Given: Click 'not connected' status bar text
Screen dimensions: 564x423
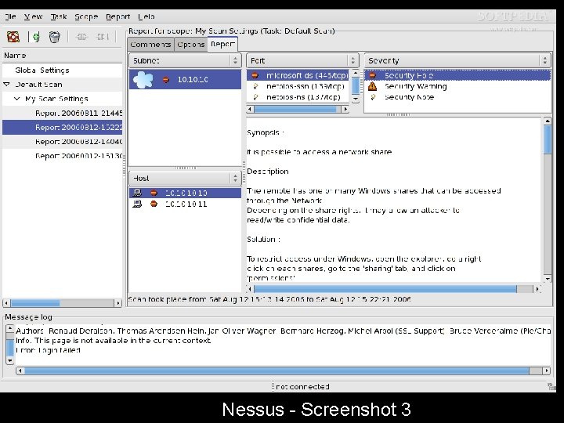Looking at the screenshot, I should (x=302, y=387).
